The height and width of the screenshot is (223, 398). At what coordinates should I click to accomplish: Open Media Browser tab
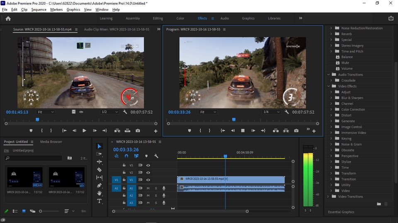(x=51, y=141)
